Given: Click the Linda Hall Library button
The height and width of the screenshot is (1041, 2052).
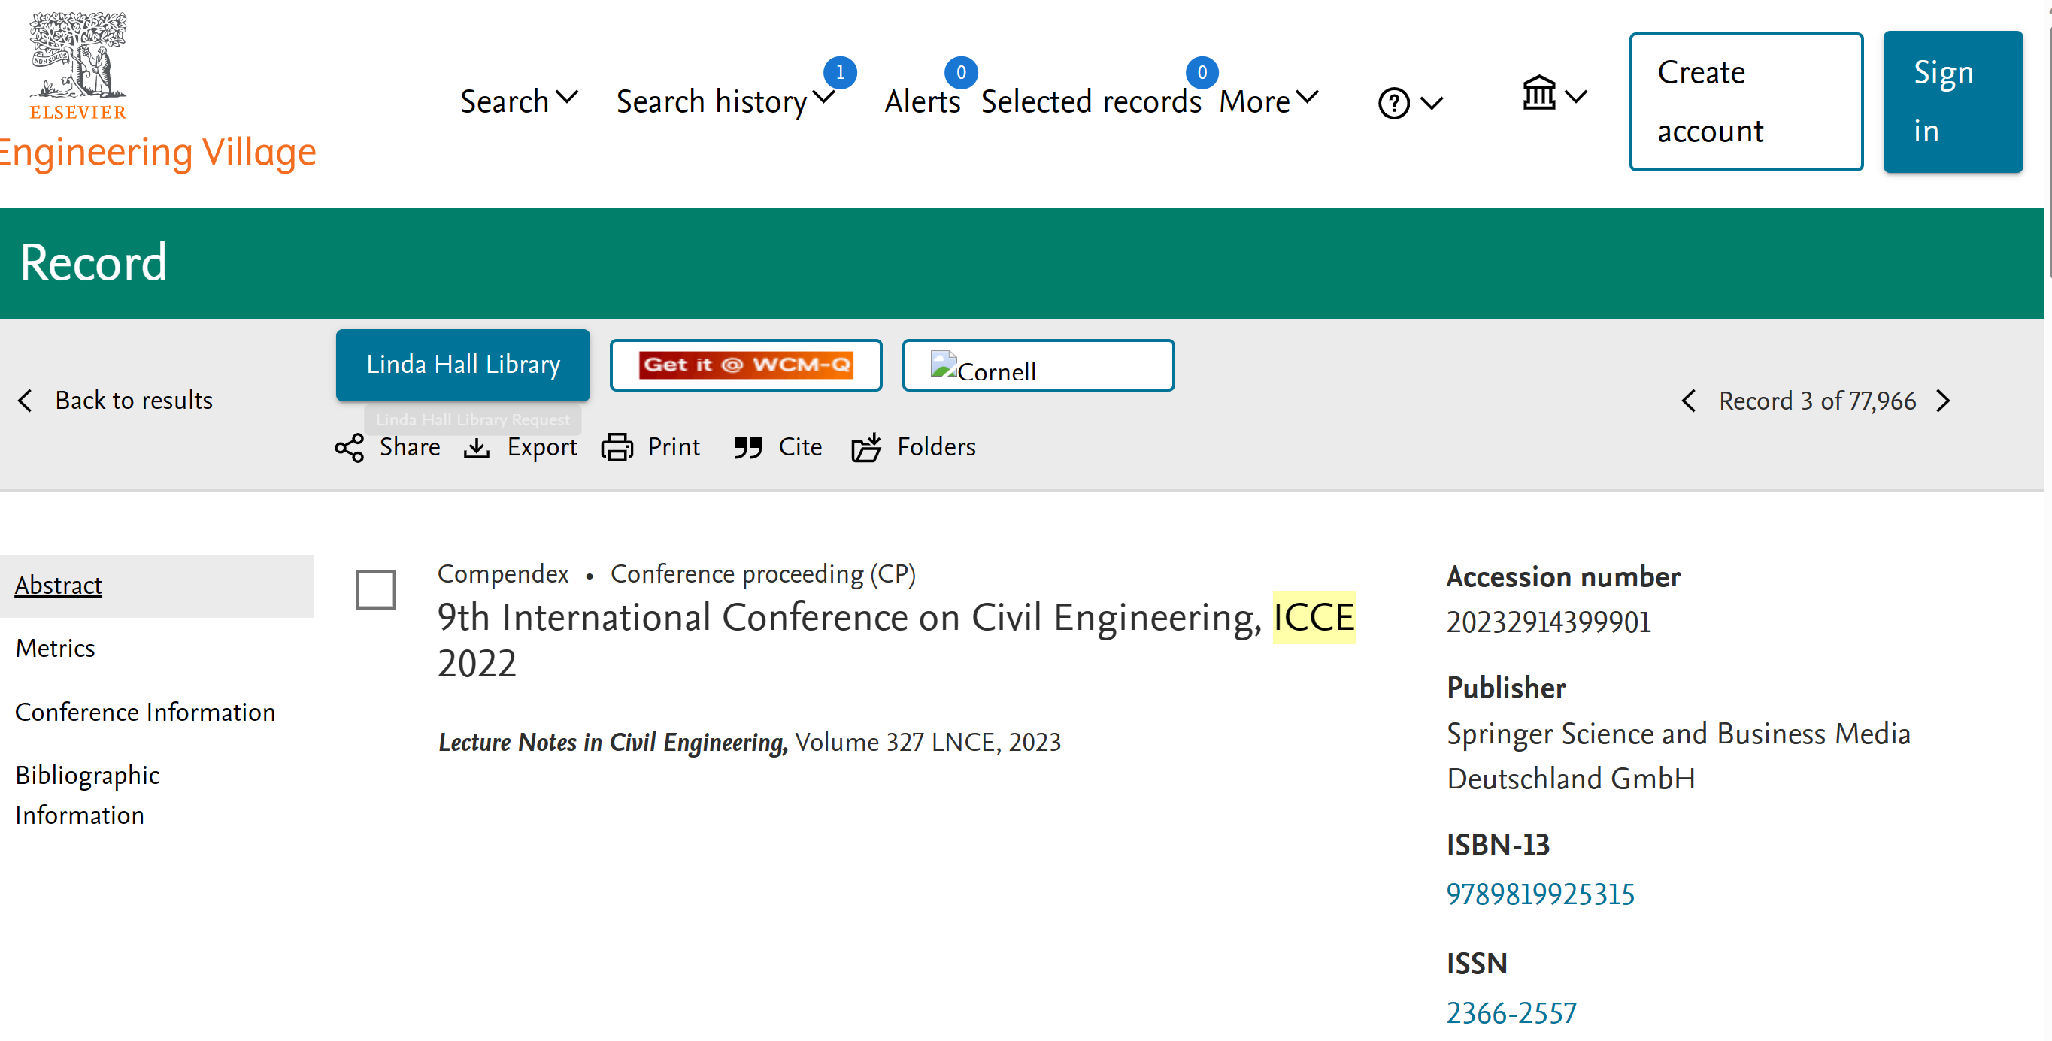Looking at the screenshot, I should tap(463, 365).
